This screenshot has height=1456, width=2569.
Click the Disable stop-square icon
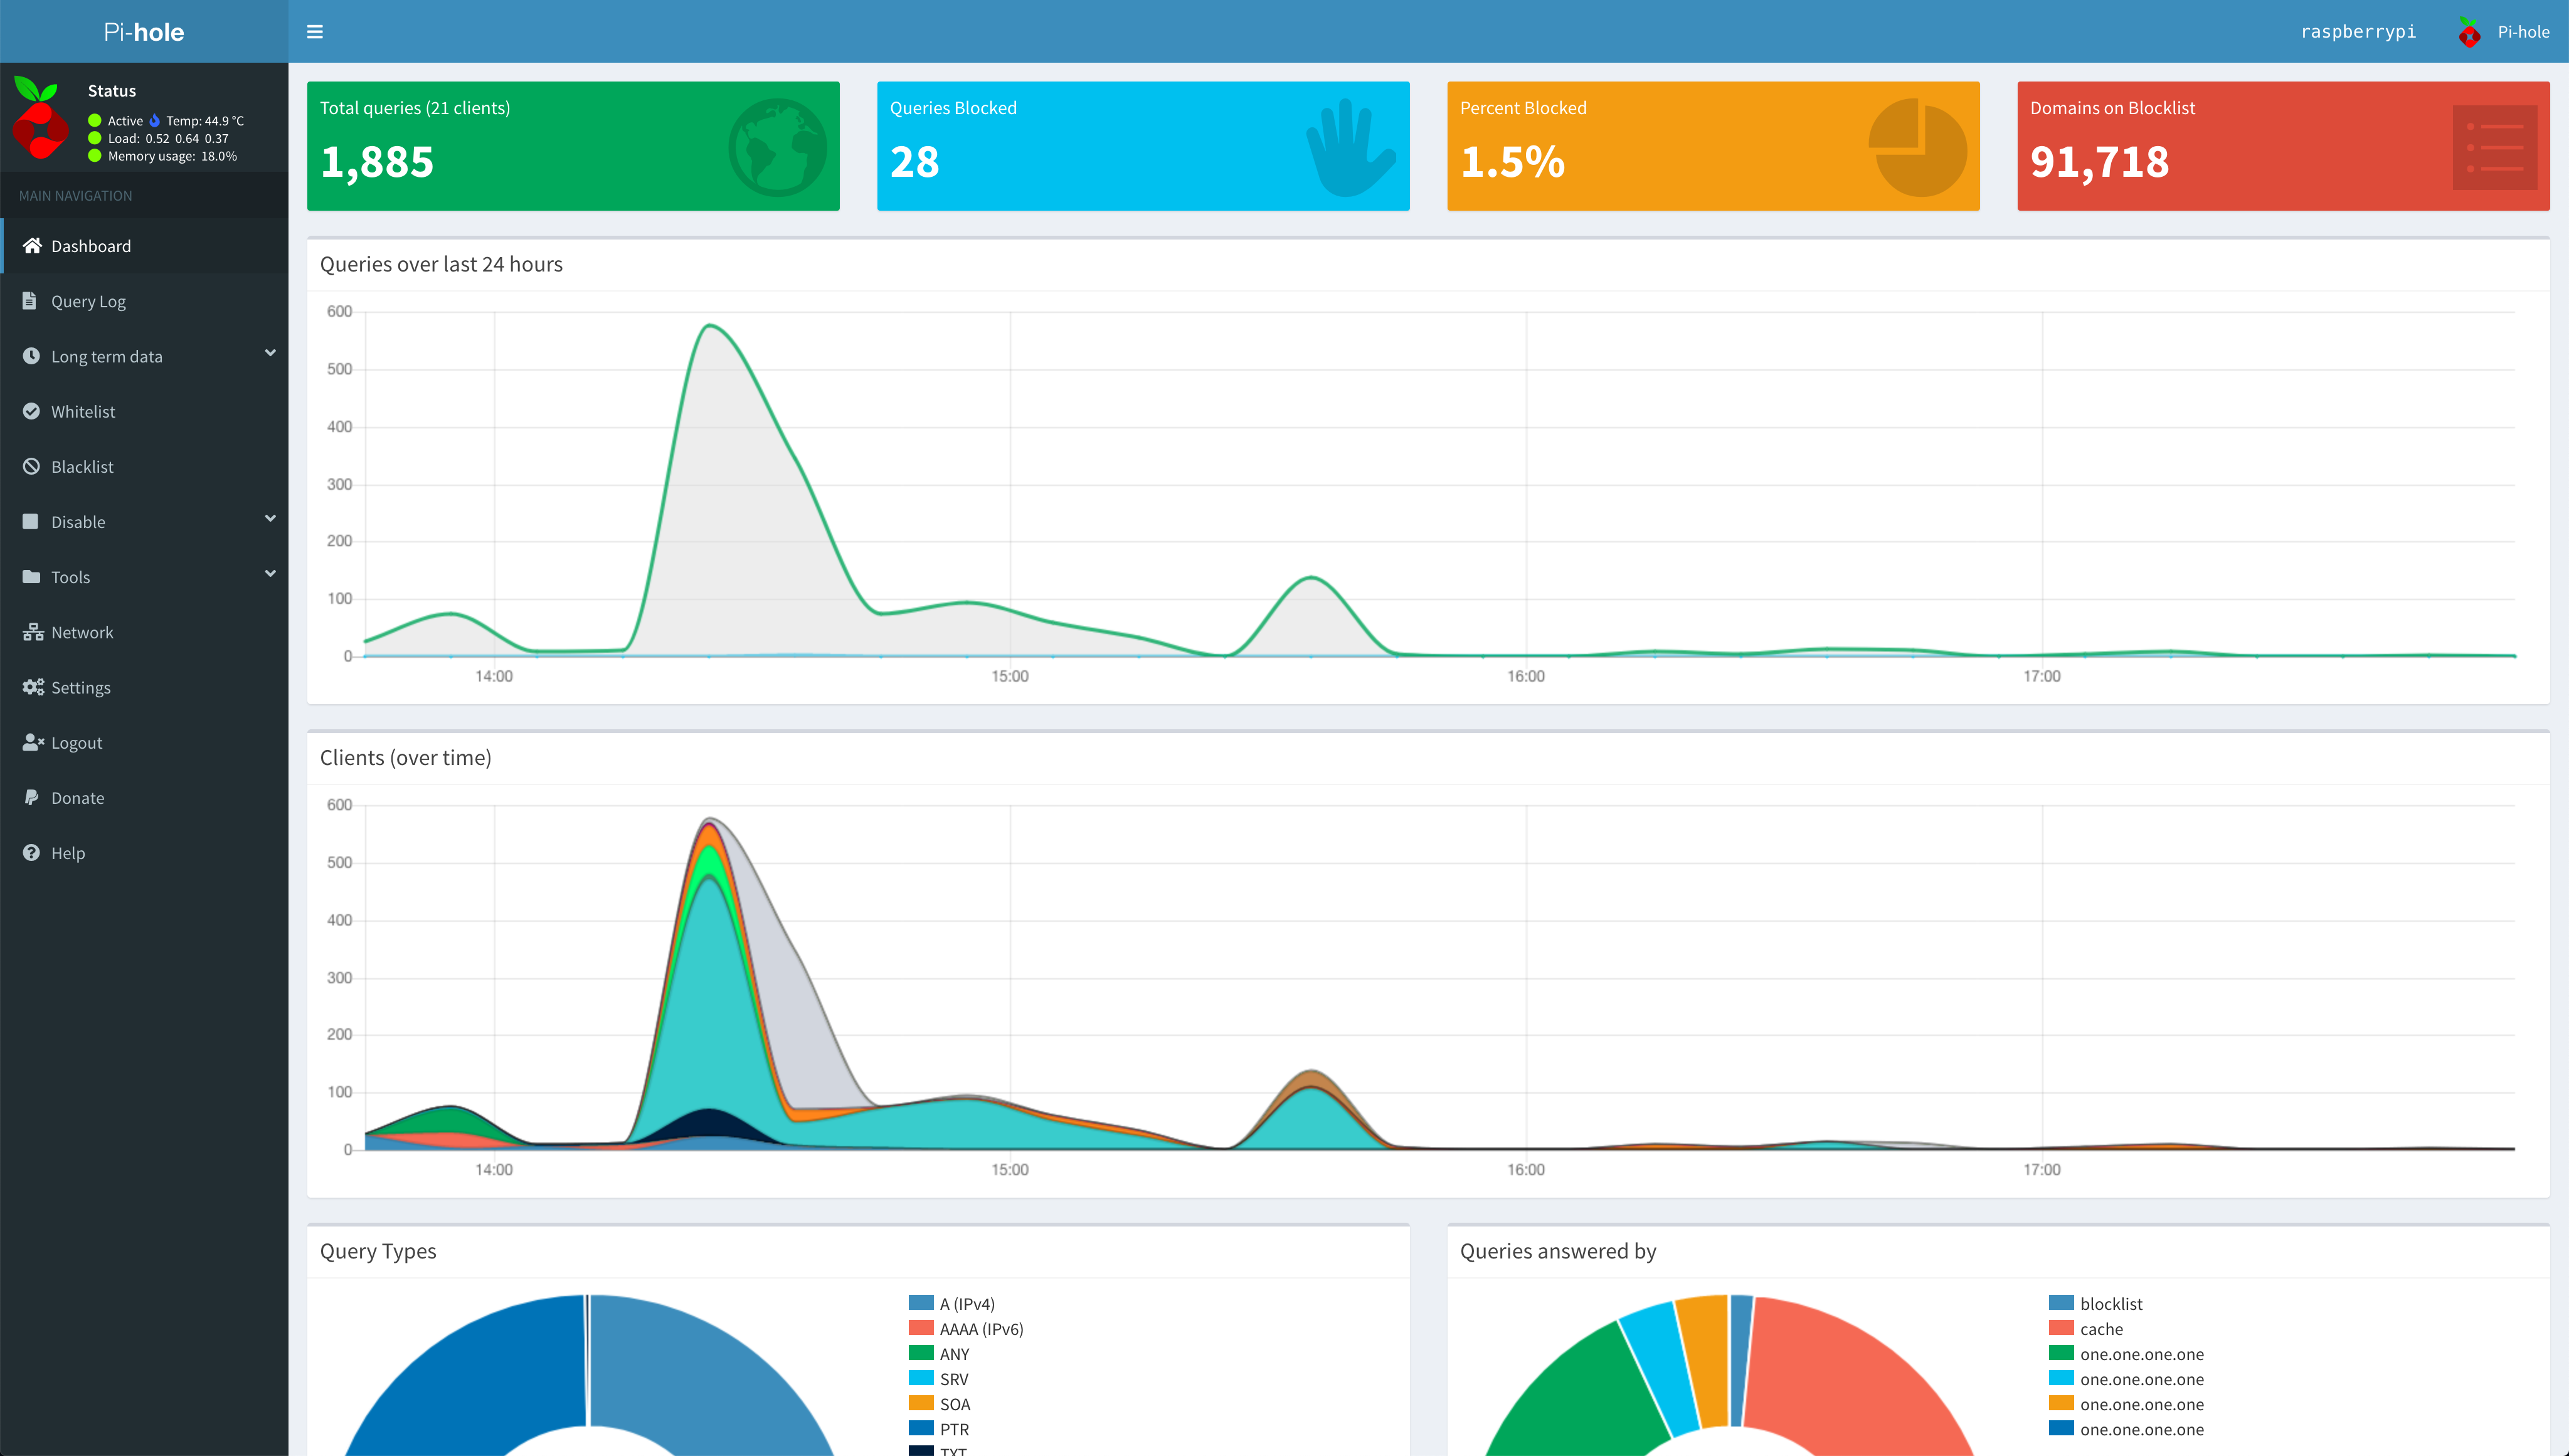[30, 521]
